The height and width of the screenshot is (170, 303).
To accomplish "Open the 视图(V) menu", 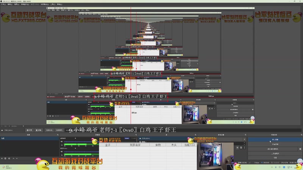I will [x=17, y=4].
